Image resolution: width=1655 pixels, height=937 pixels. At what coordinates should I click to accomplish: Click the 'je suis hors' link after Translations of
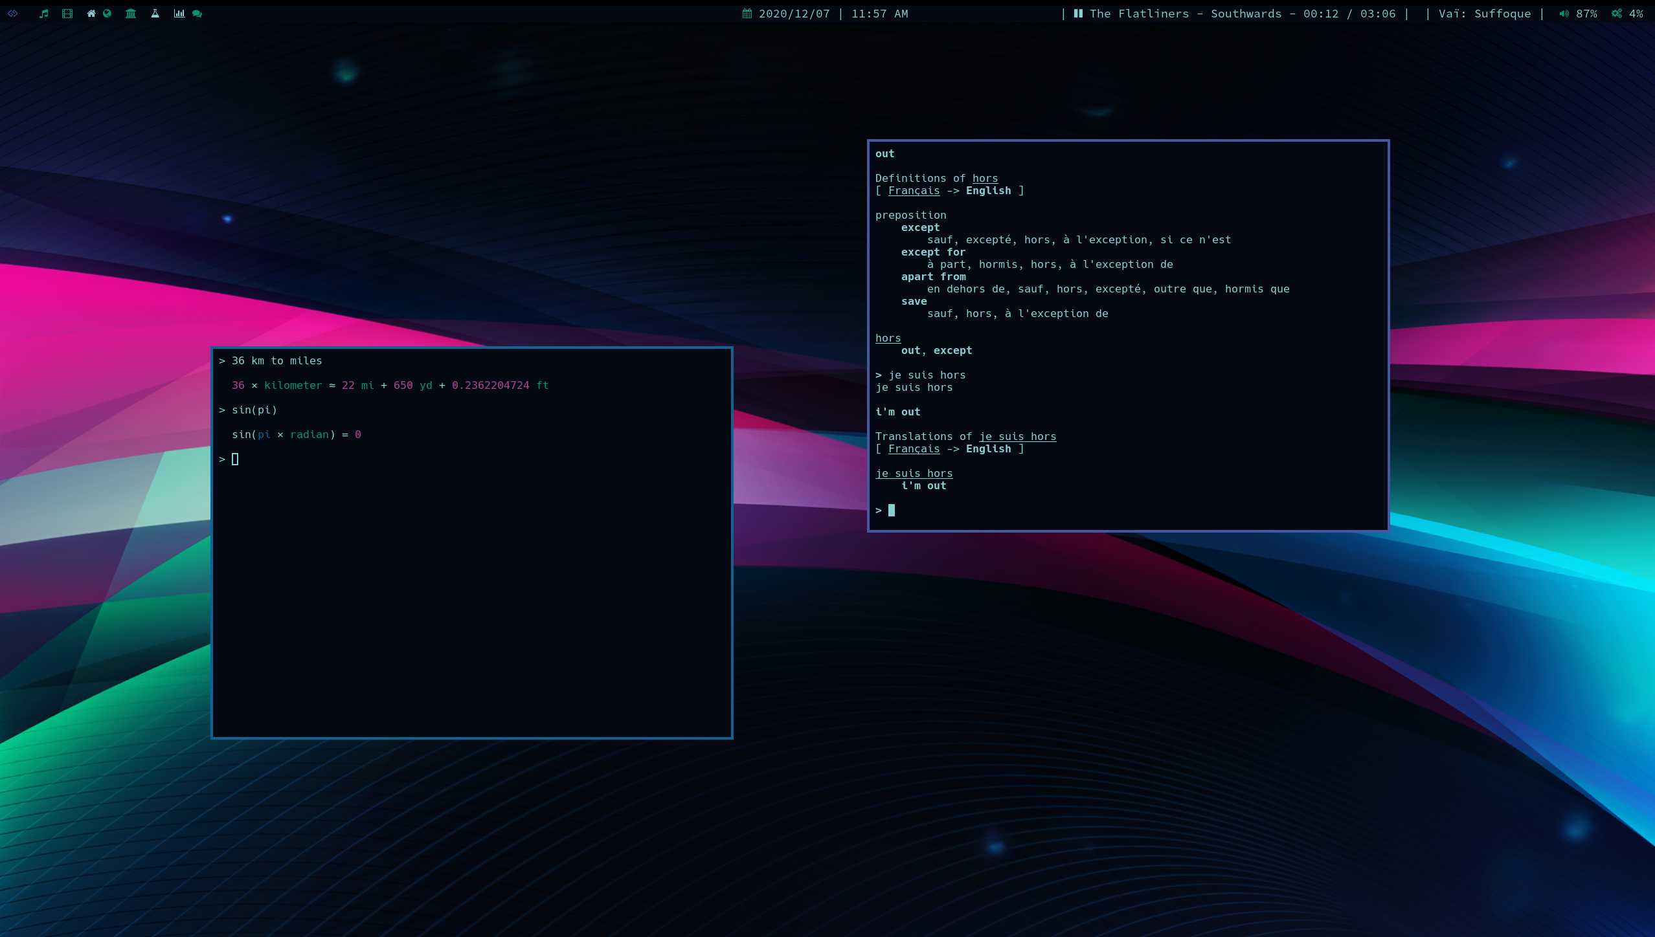(x=1017, y=437)
